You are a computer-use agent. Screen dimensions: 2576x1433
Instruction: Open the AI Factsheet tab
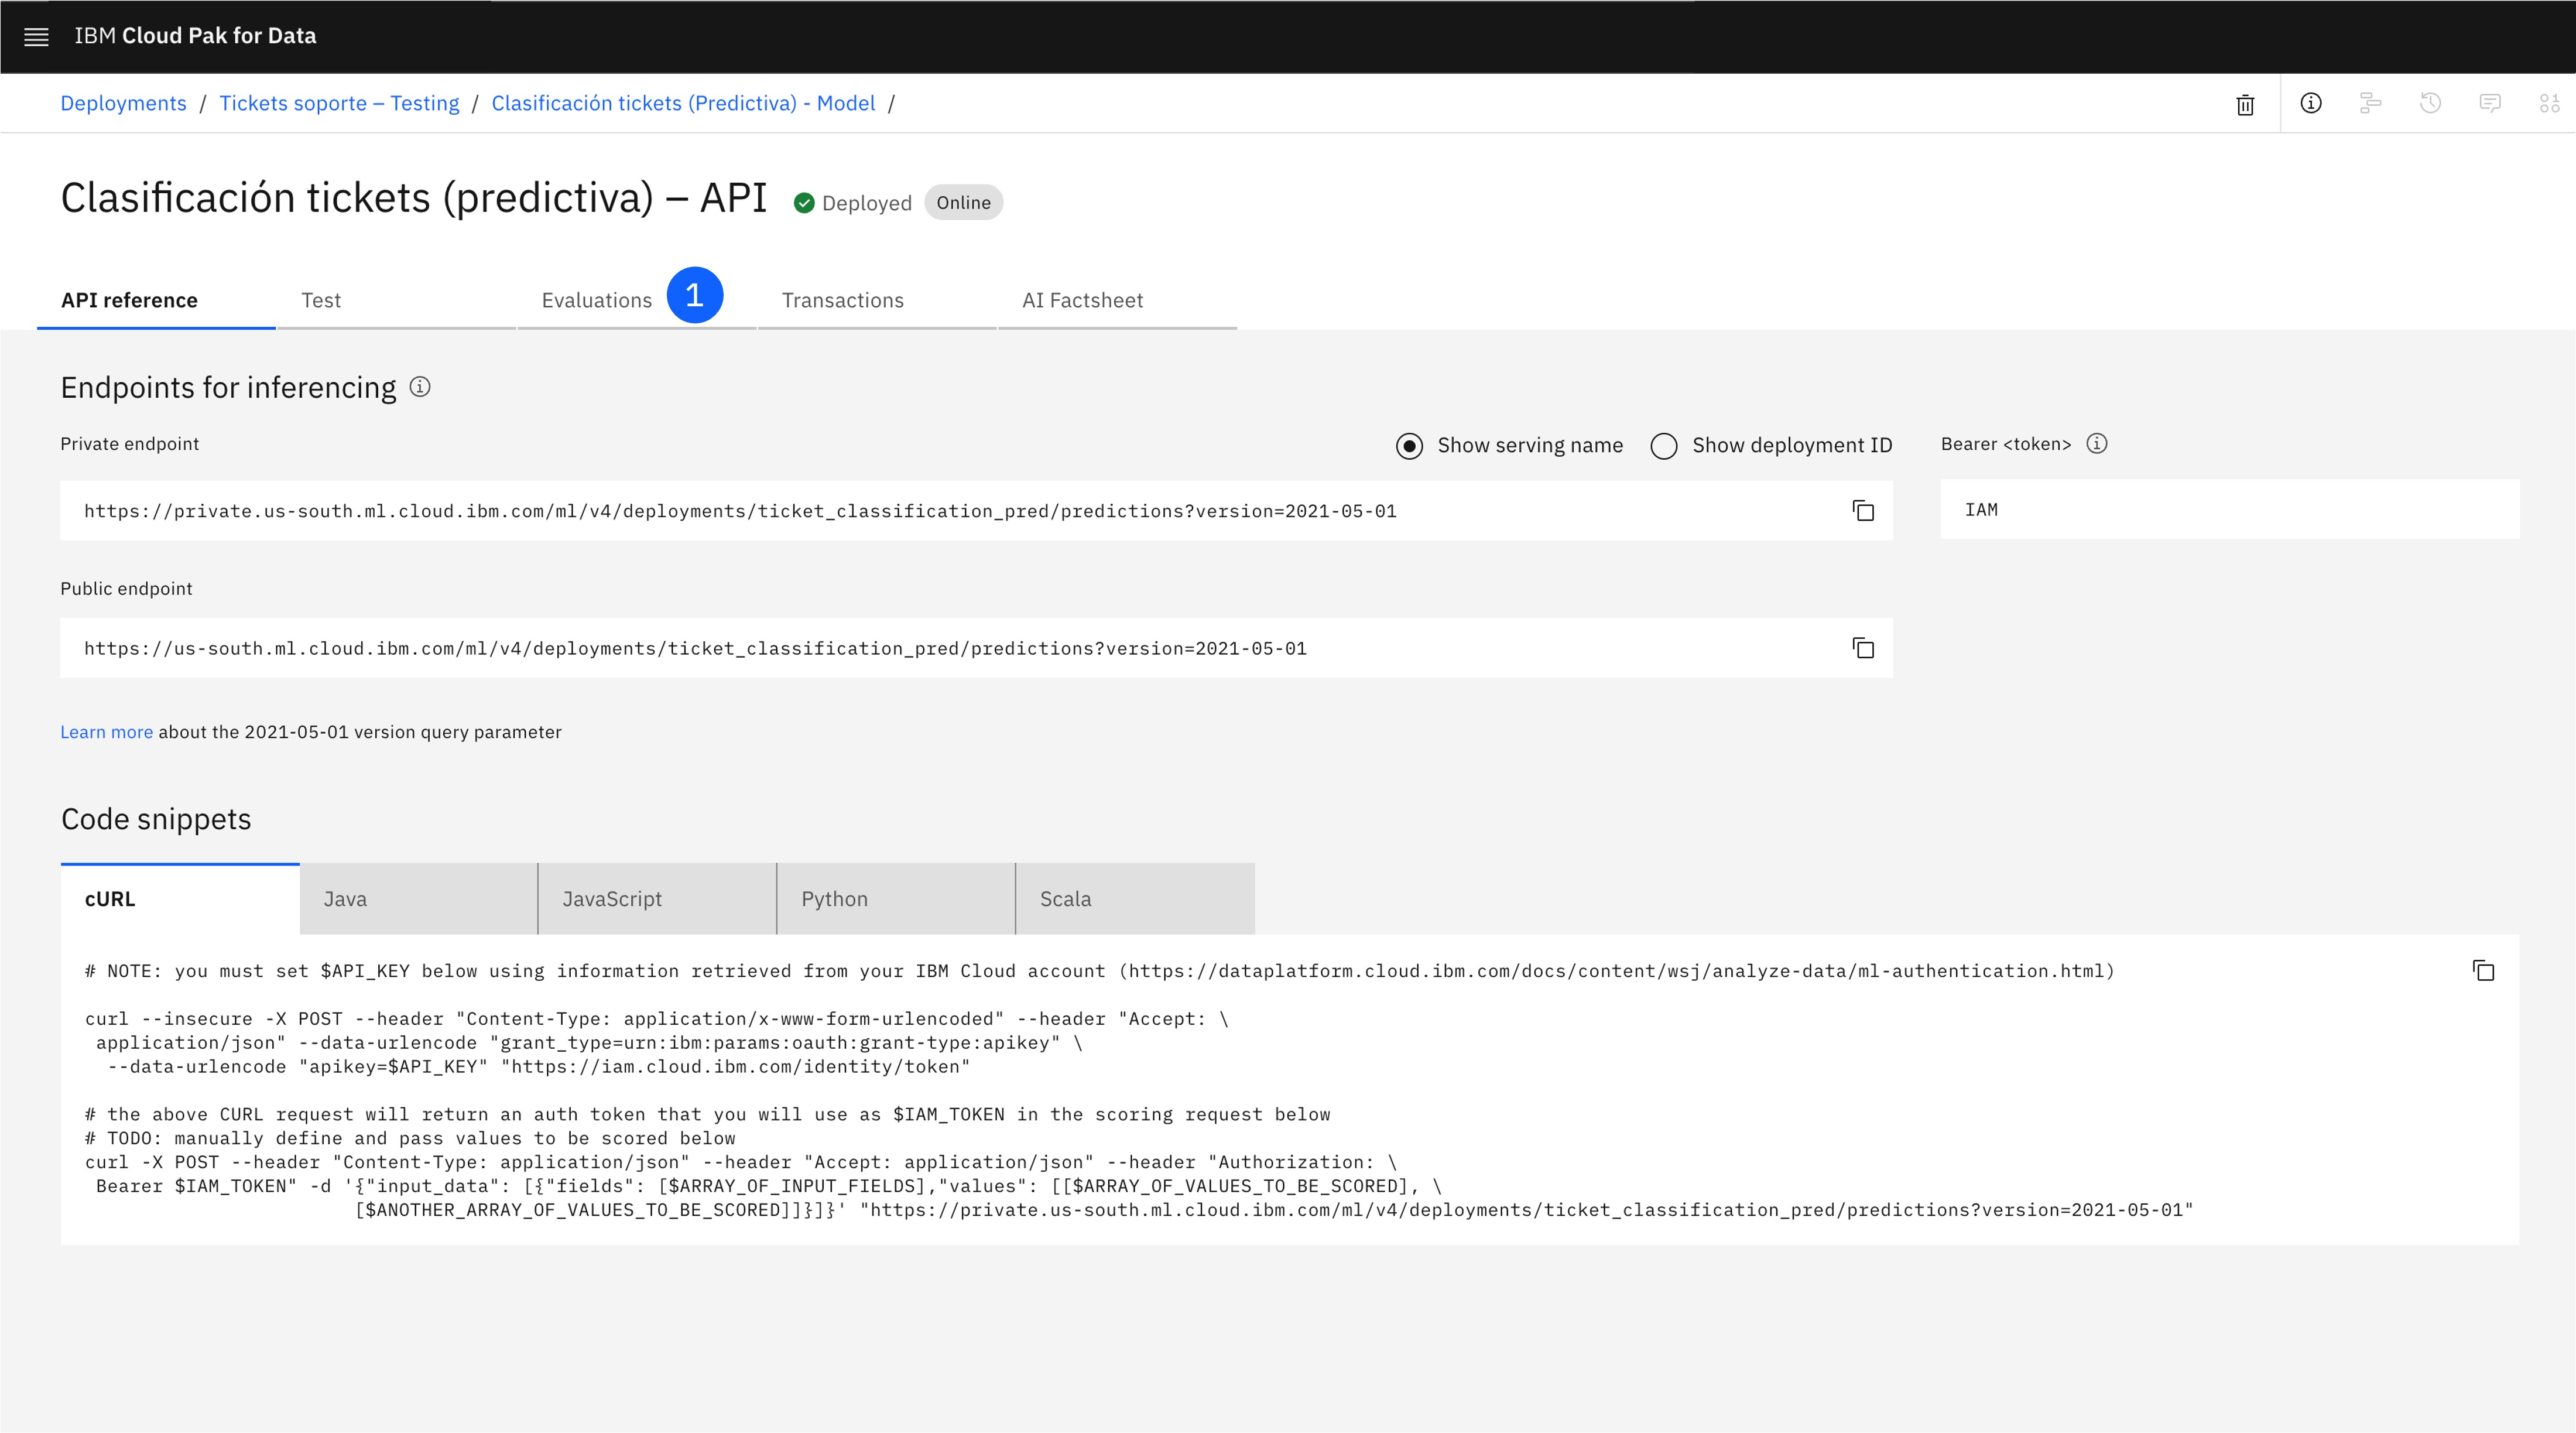(x=1117, y=301)
